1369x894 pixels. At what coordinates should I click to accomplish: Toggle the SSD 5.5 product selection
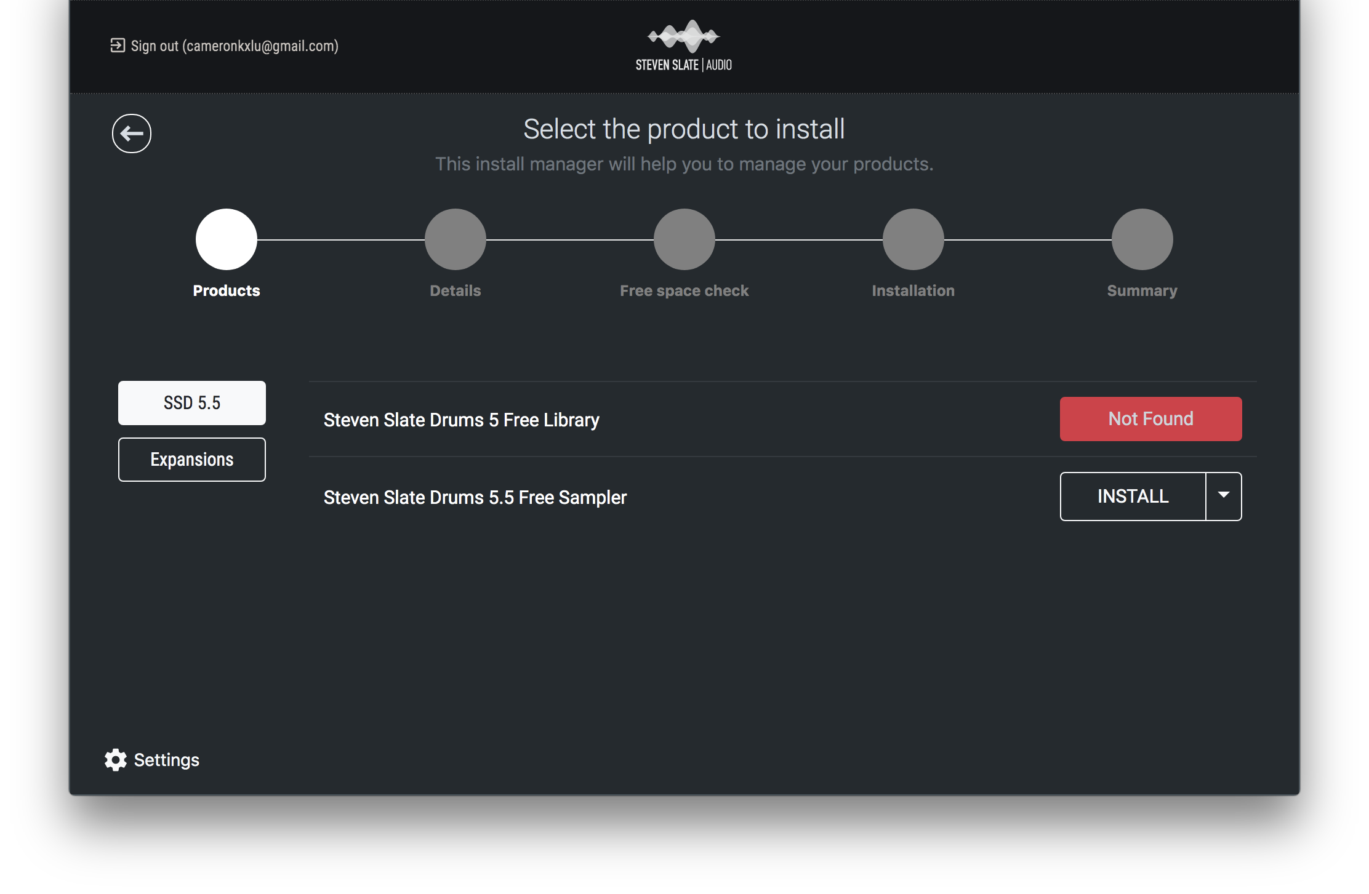click(x=193, y=402)
